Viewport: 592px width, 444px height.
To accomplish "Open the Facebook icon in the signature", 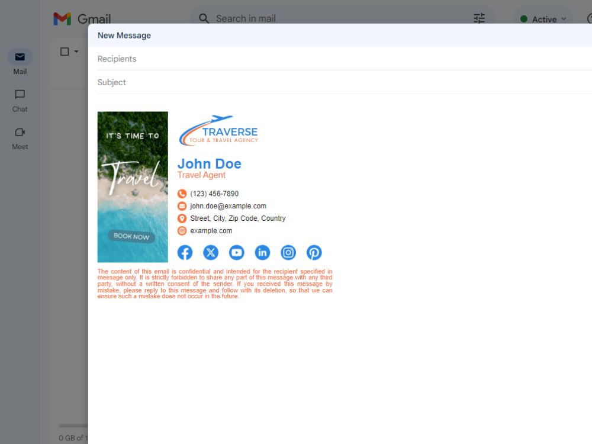I will pyautogui.click(x=185, y=253).
